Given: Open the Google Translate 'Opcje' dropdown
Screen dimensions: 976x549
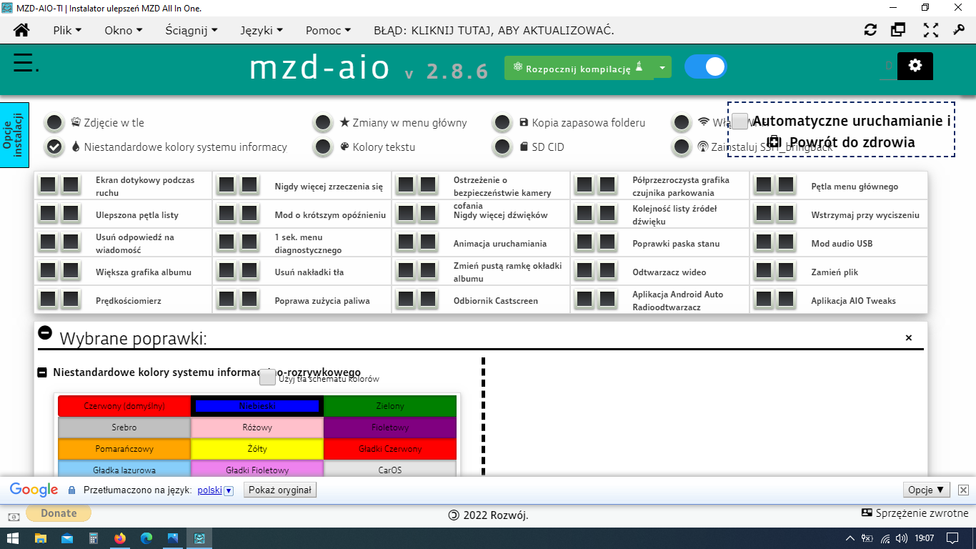Looking at the screenshot, I should coord(927,490).
